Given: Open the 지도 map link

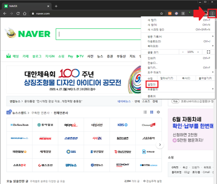Looking at the screenshot, I should coord(132,56).
